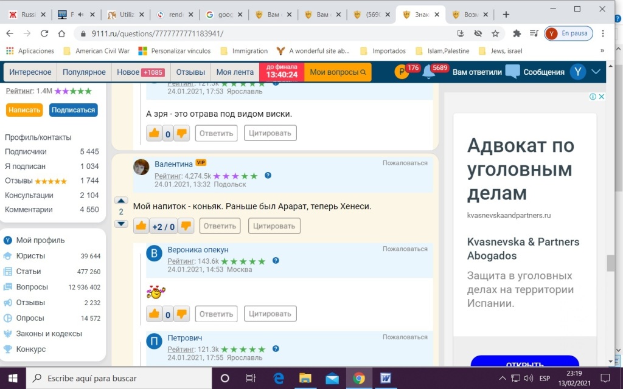Open Chrome extensions puzzle icon
The image size is (623, 389).
(x=517, y=33)
